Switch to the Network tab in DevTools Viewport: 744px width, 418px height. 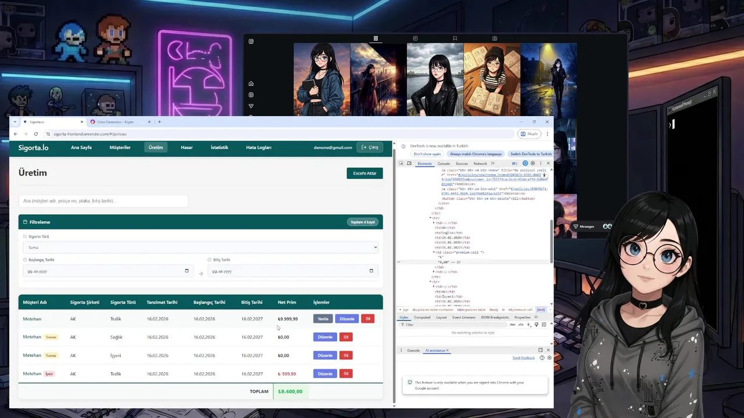(480, 164)
